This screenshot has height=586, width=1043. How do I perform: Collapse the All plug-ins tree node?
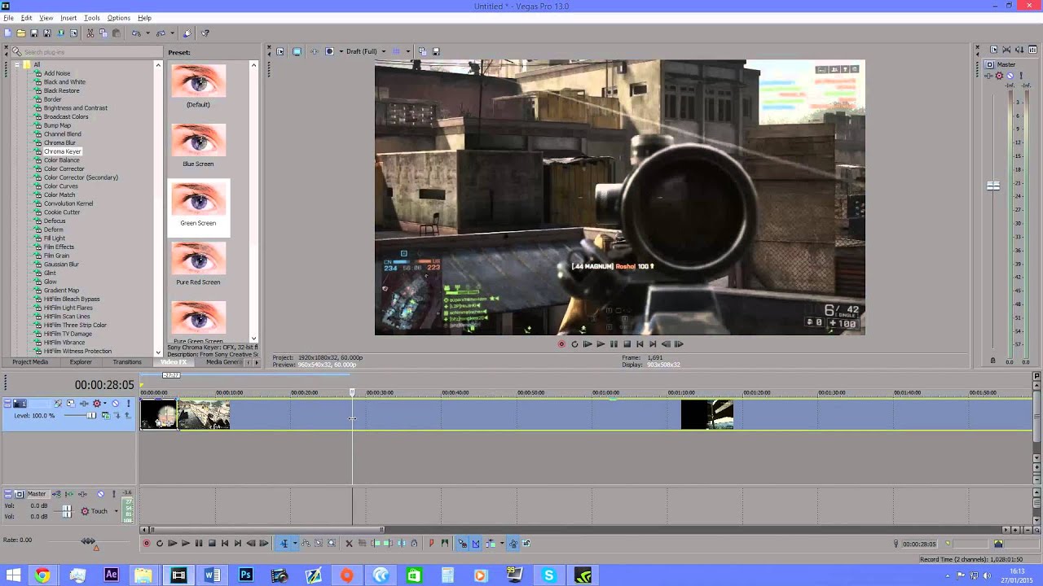coord(16,64)
